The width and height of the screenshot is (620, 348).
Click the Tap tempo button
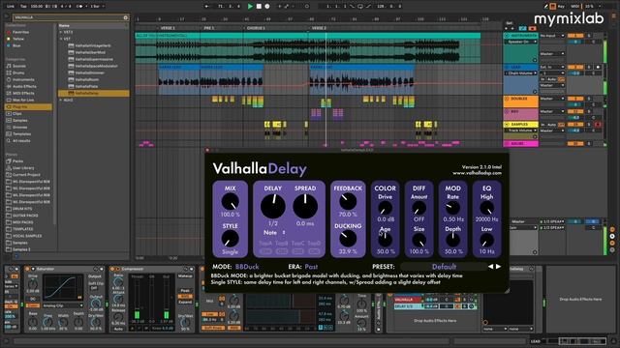click(23, 7)
